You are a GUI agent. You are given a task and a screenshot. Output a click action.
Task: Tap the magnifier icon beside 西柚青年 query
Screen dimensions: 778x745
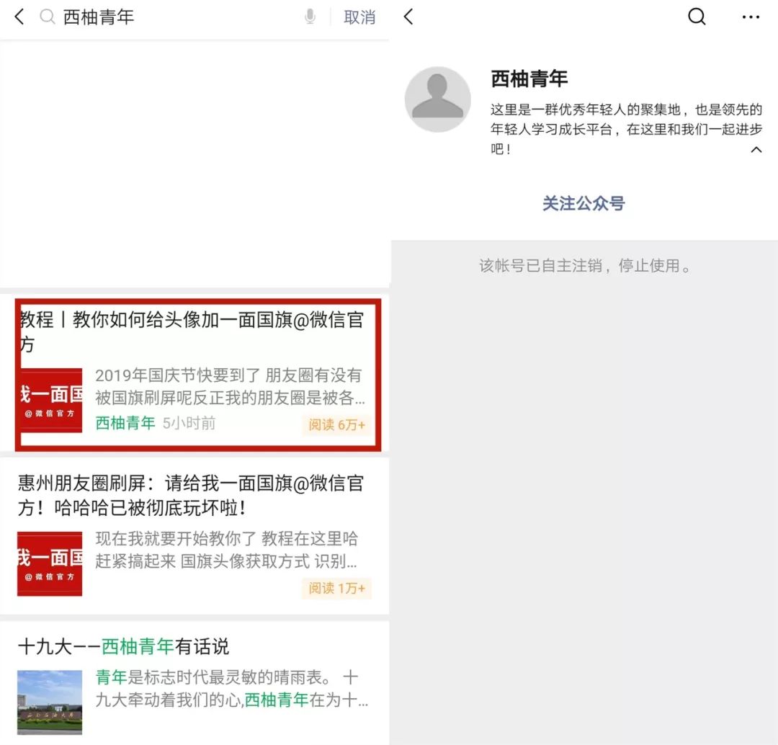(47, 17)
